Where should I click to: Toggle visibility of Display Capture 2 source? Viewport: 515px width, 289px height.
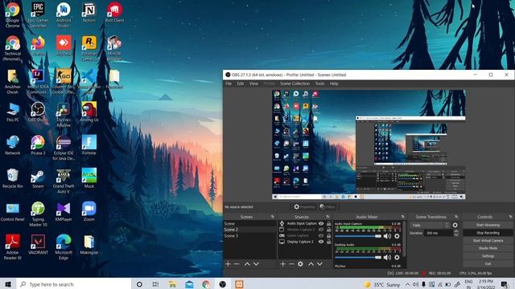pos(321,242)
